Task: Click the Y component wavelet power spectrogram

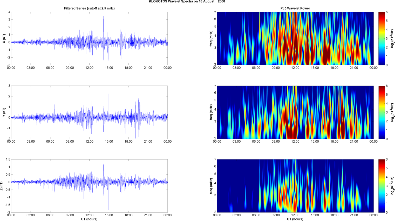Action: [295, 112]
